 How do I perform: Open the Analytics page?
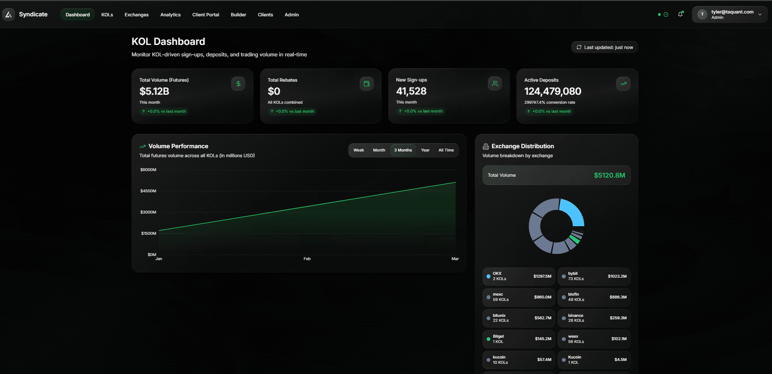tap(170, 15)
